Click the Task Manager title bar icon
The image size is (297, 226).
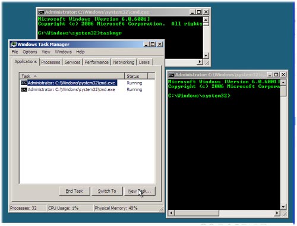click(14, 44)
